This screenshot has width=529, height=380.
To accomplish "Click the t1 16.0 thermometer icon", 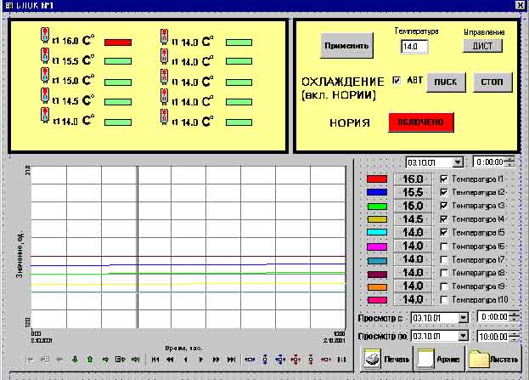I will coord(46,39).
